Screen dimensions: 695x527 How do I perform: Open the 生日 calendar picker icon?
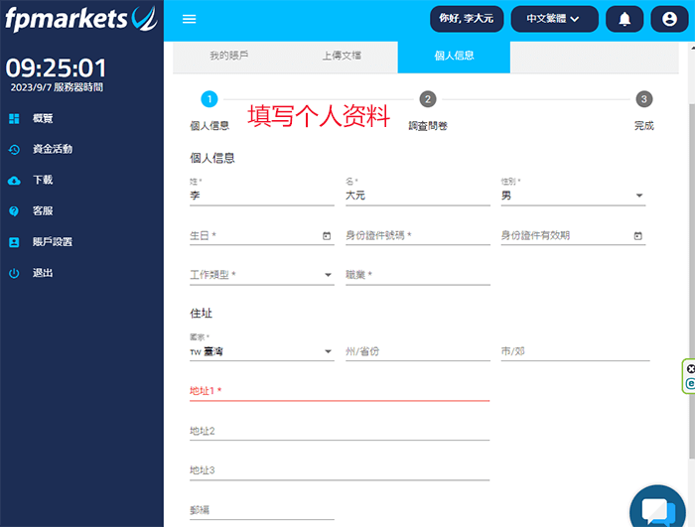tap(327, 236)
